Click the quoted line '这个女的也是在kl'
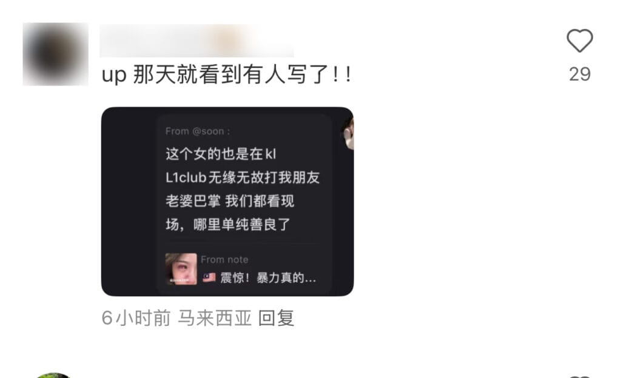Image resolution: width=621 pixels, height=378 pixels. pyautogui.click(x=221, y=154)
